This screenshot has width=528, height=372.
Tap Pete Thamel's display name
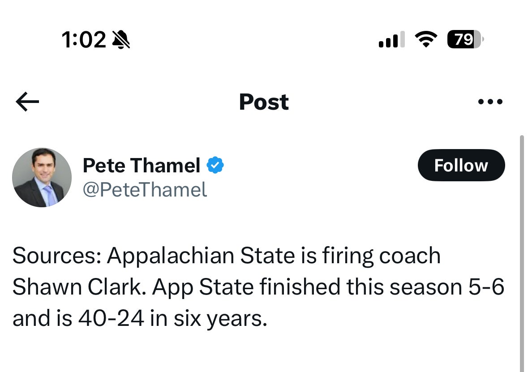pyautogui.click(x=141, y=165)
